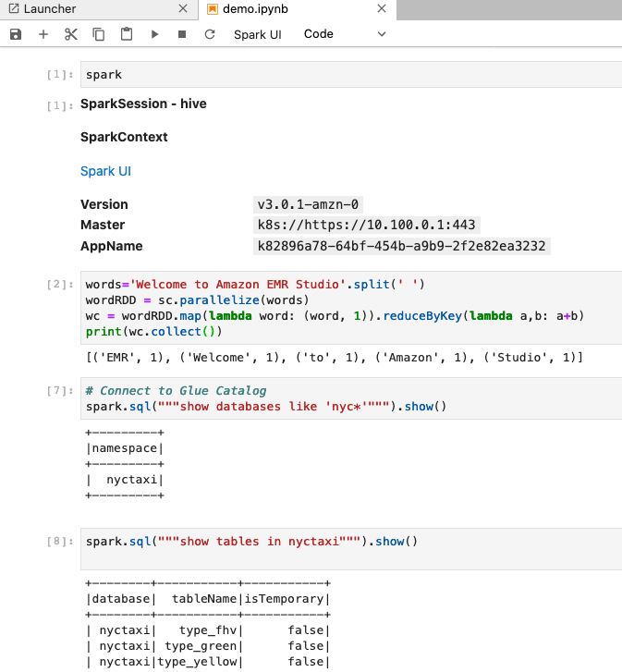
Task: Click the 'AppName' label
Action: [112, 246]
